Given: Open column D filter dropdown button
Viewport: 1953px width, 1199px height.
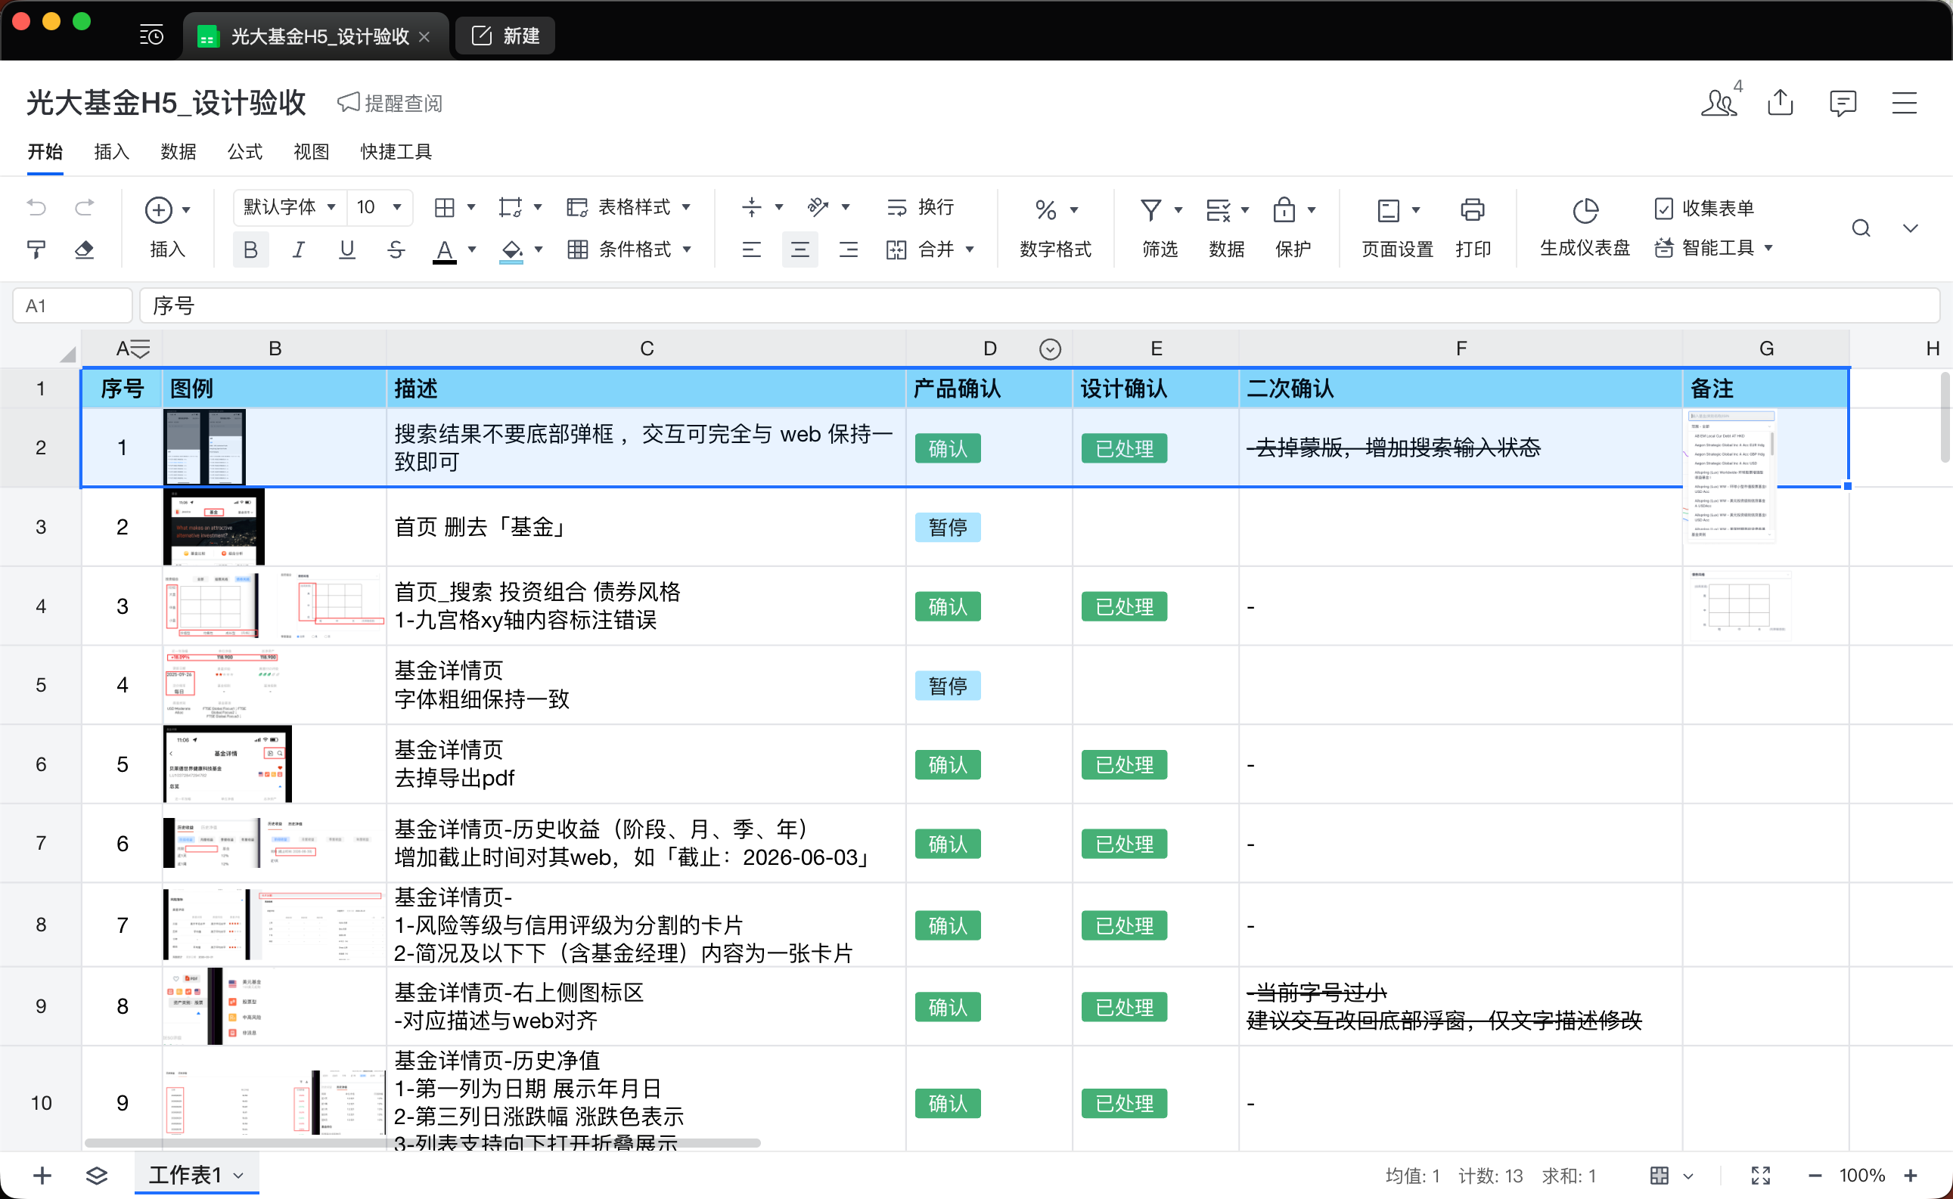Looking at the screenshot, I should click(x=1049, y=349).
